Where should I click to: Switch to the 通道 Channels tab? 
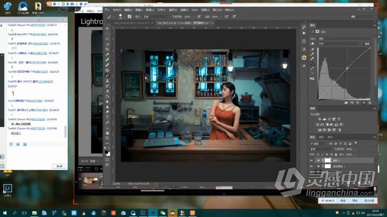click(321, 137)
